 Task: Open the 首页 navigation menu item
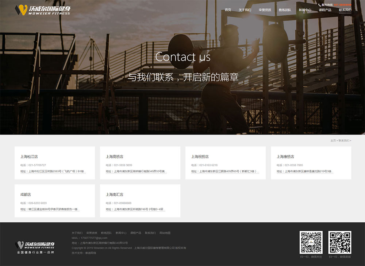(x=228, y=10)
